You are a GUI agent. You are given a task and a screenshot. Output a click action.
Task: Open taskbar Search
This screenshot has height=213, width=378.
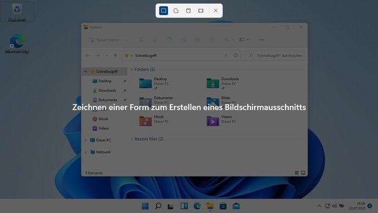coord(158,206)
